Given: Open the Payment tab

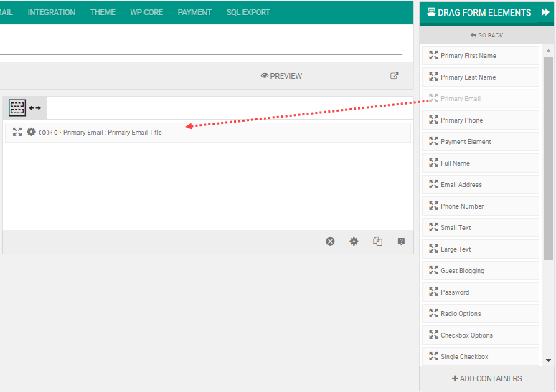Looking at the screenshot, I should click(x=194, y=12).
